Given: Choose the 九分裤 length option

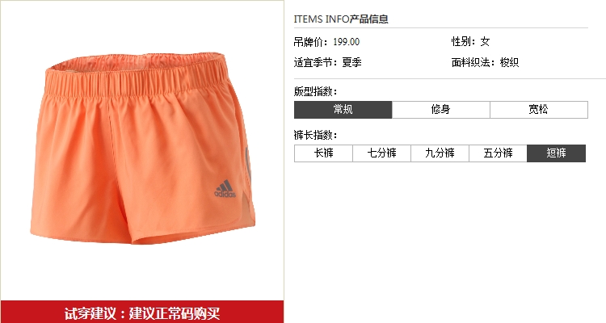Looking at the screenshot, I should (440, 153).
